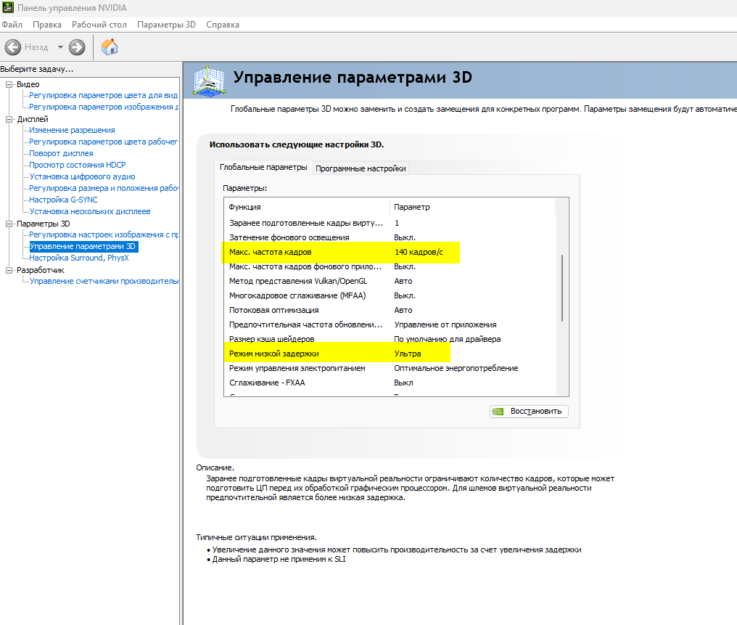Image resolution: width=737 pixels, height=625 pixels.
Task: Click the Back arrow icon
Action: pos(12,47)
